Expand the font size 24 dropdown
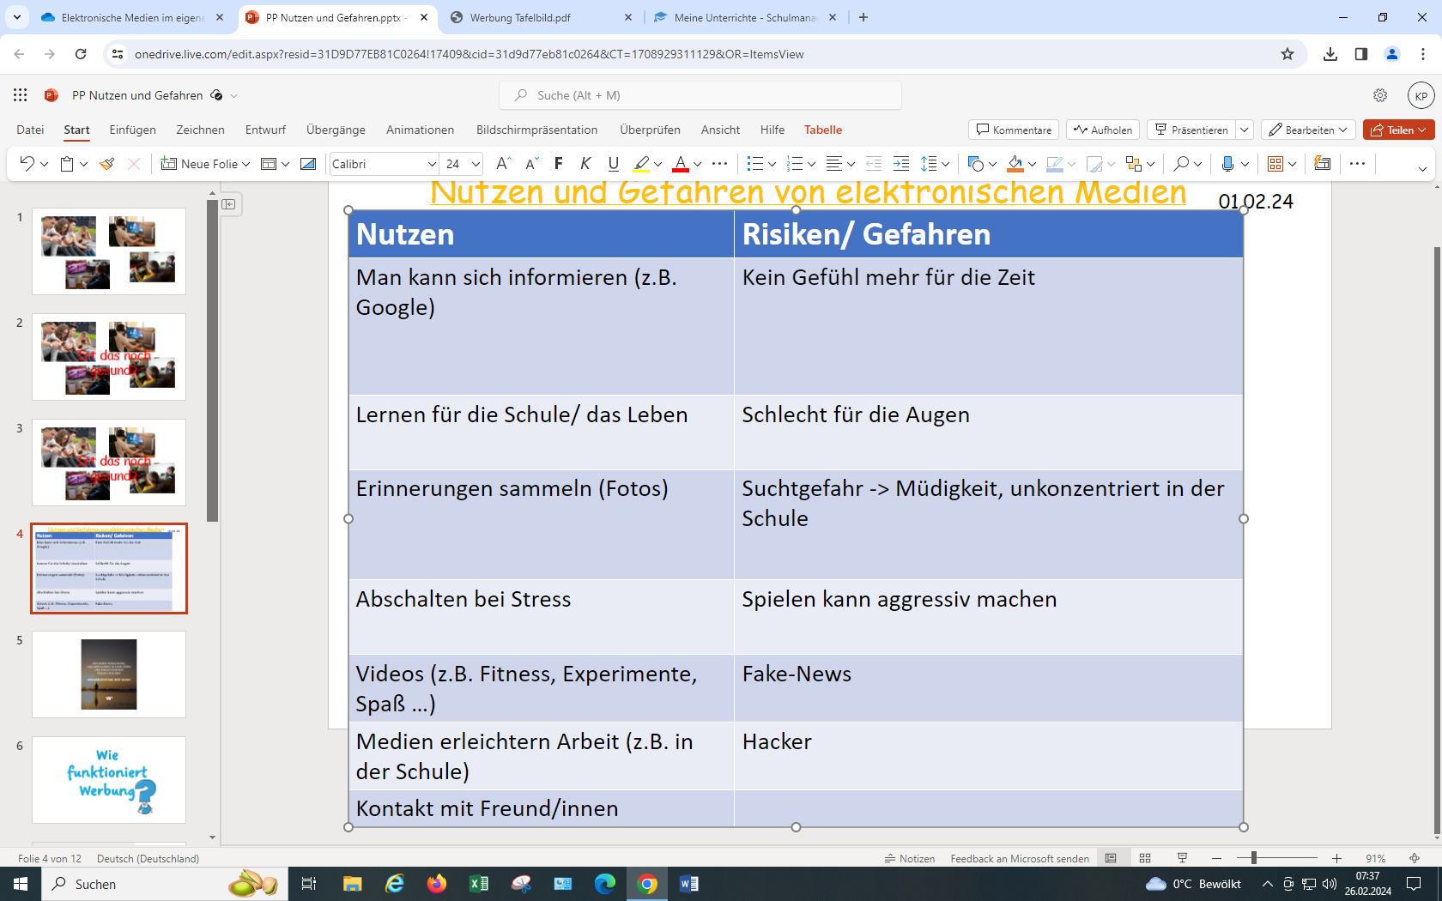The image size is (1442, 901). click(x=476, y=164)
